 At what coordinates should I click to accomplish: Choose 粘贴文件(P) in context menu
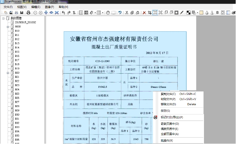point(178,99)
